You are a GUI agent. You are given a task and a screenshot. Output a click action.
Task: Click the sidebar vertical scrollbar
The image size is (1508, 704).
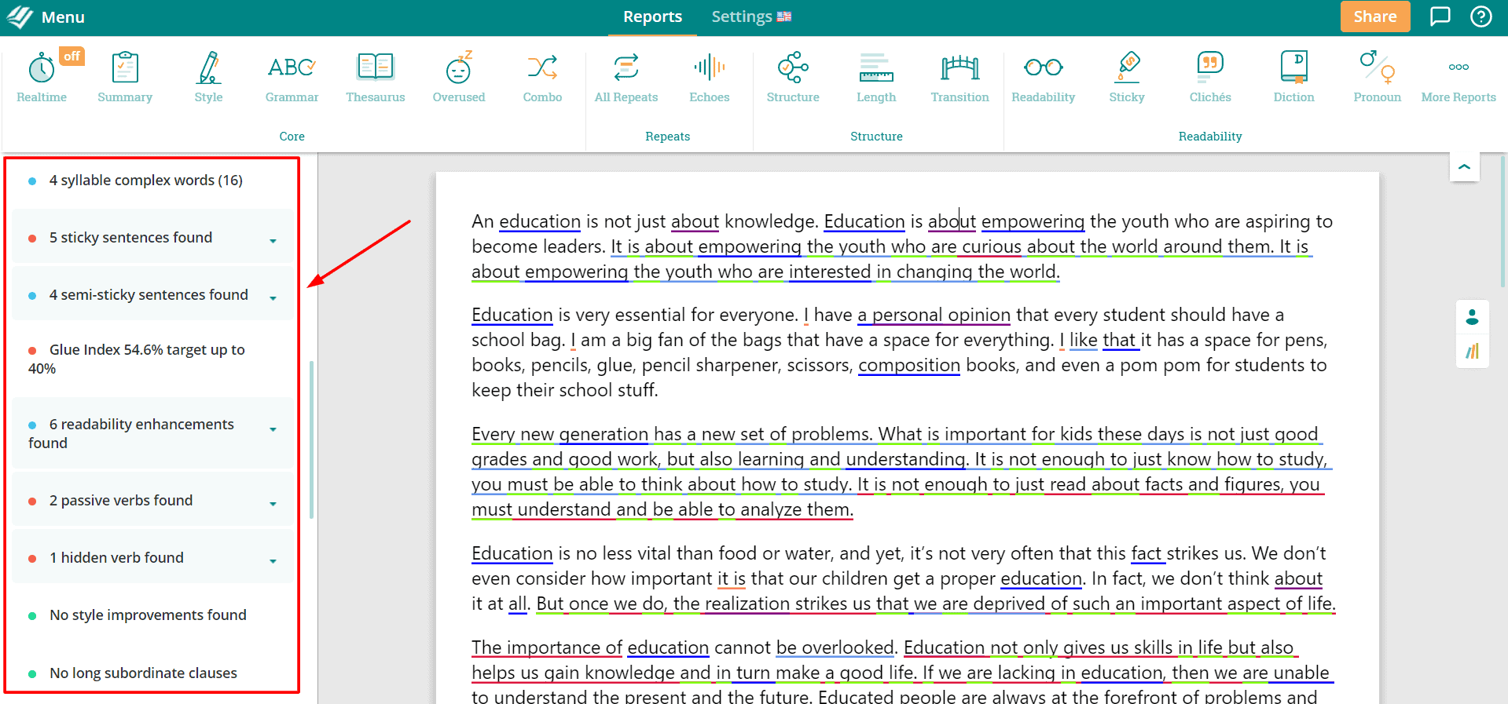312,440
